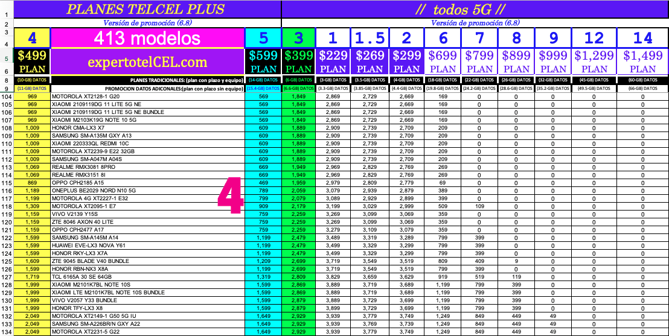The height and width of the screenshot is (336, 669).
Task: Click the $399 PLAN green header
Action: (x=299, y=63)
